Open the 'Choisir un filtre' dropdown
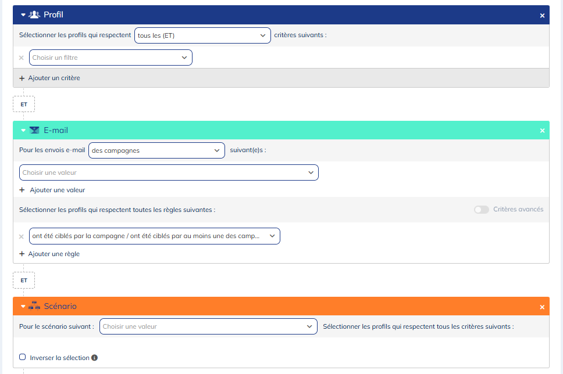Viewport: 563px width, 374px height. (x=111, y=57)
